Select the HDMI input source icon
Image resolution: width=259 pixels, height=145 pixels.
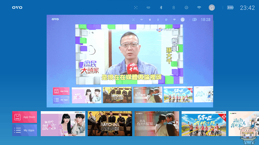148,8
